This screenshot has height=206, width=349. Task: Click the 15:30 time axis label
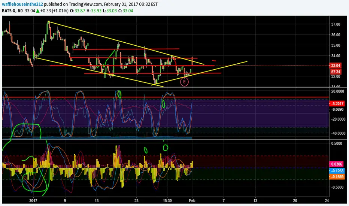coord(167,200)
